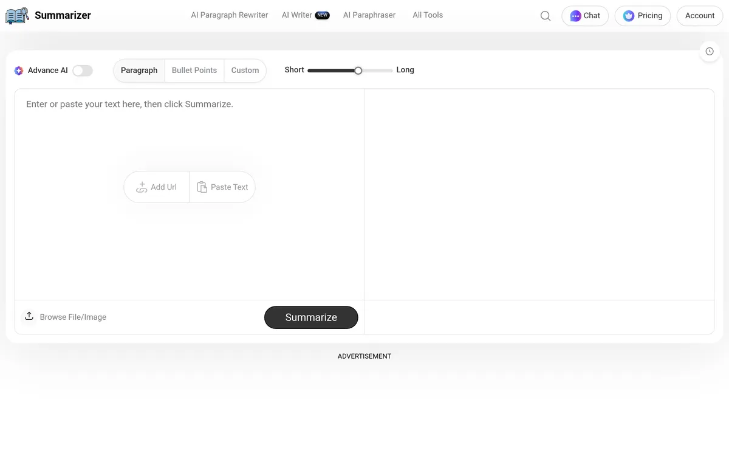Image resolution: width=729 pixels, height=456 pixels.
Task: Open the history clock icon
Action: click(710, 52)
